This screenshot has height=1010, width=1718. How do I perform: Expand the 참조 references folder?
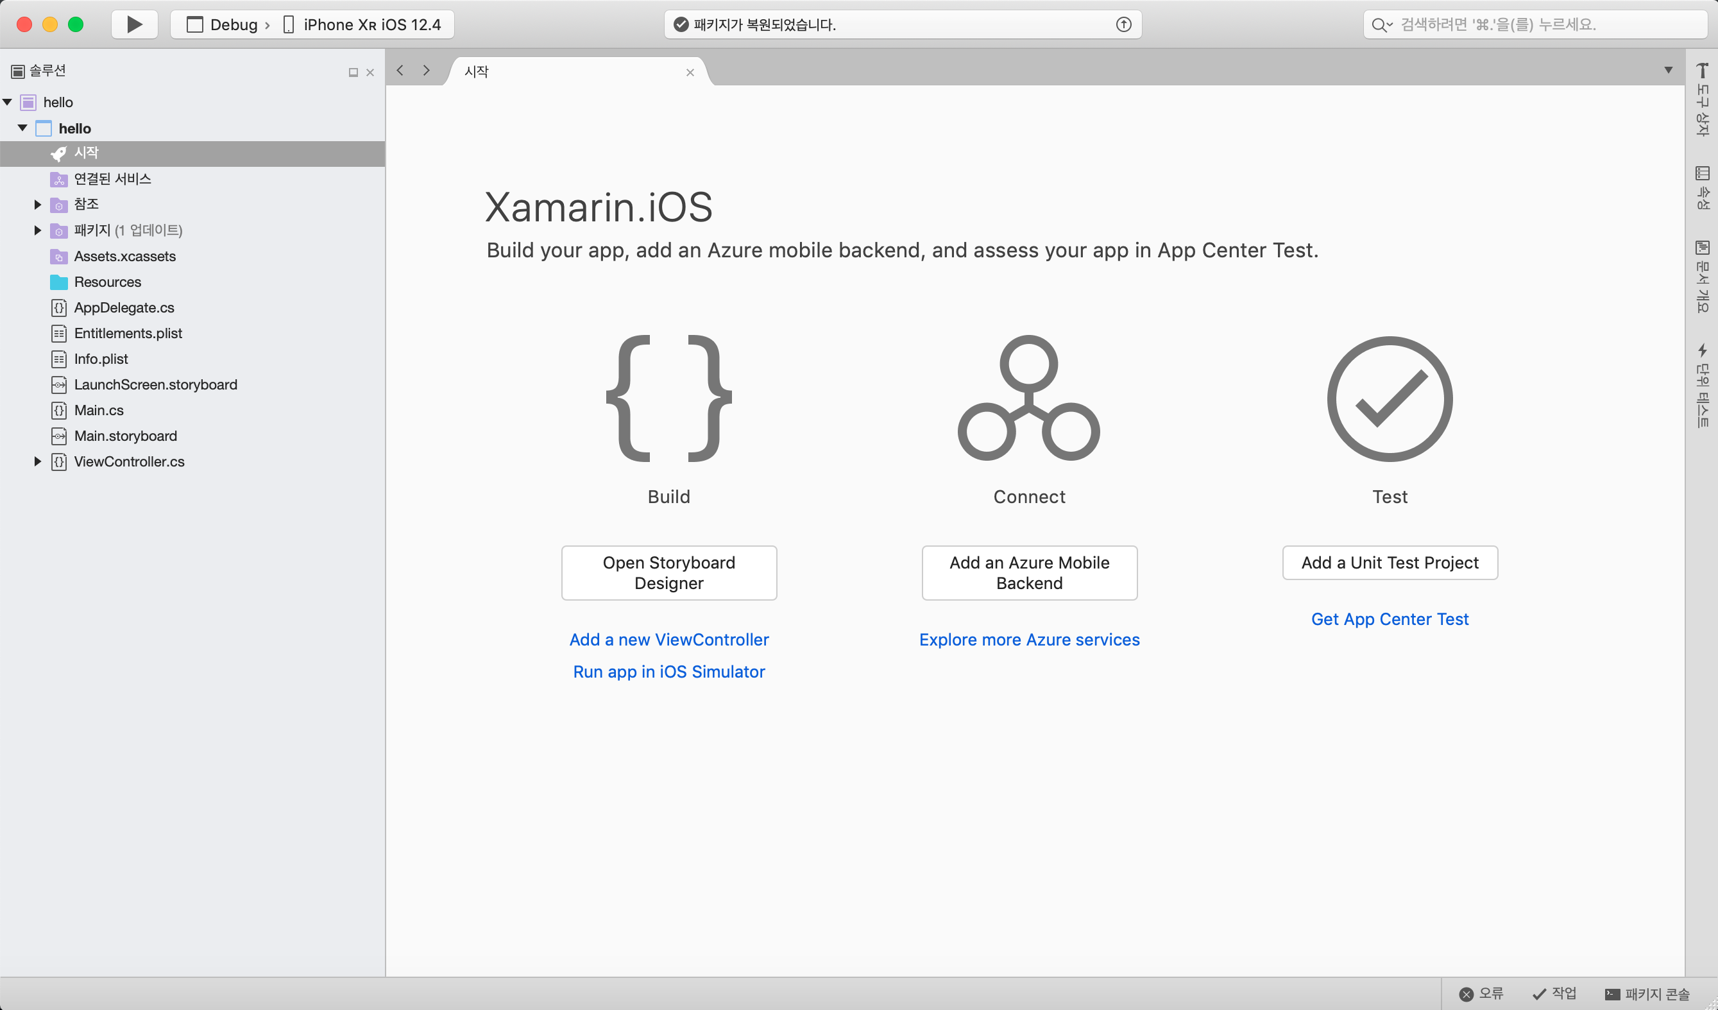pos(37,205)
